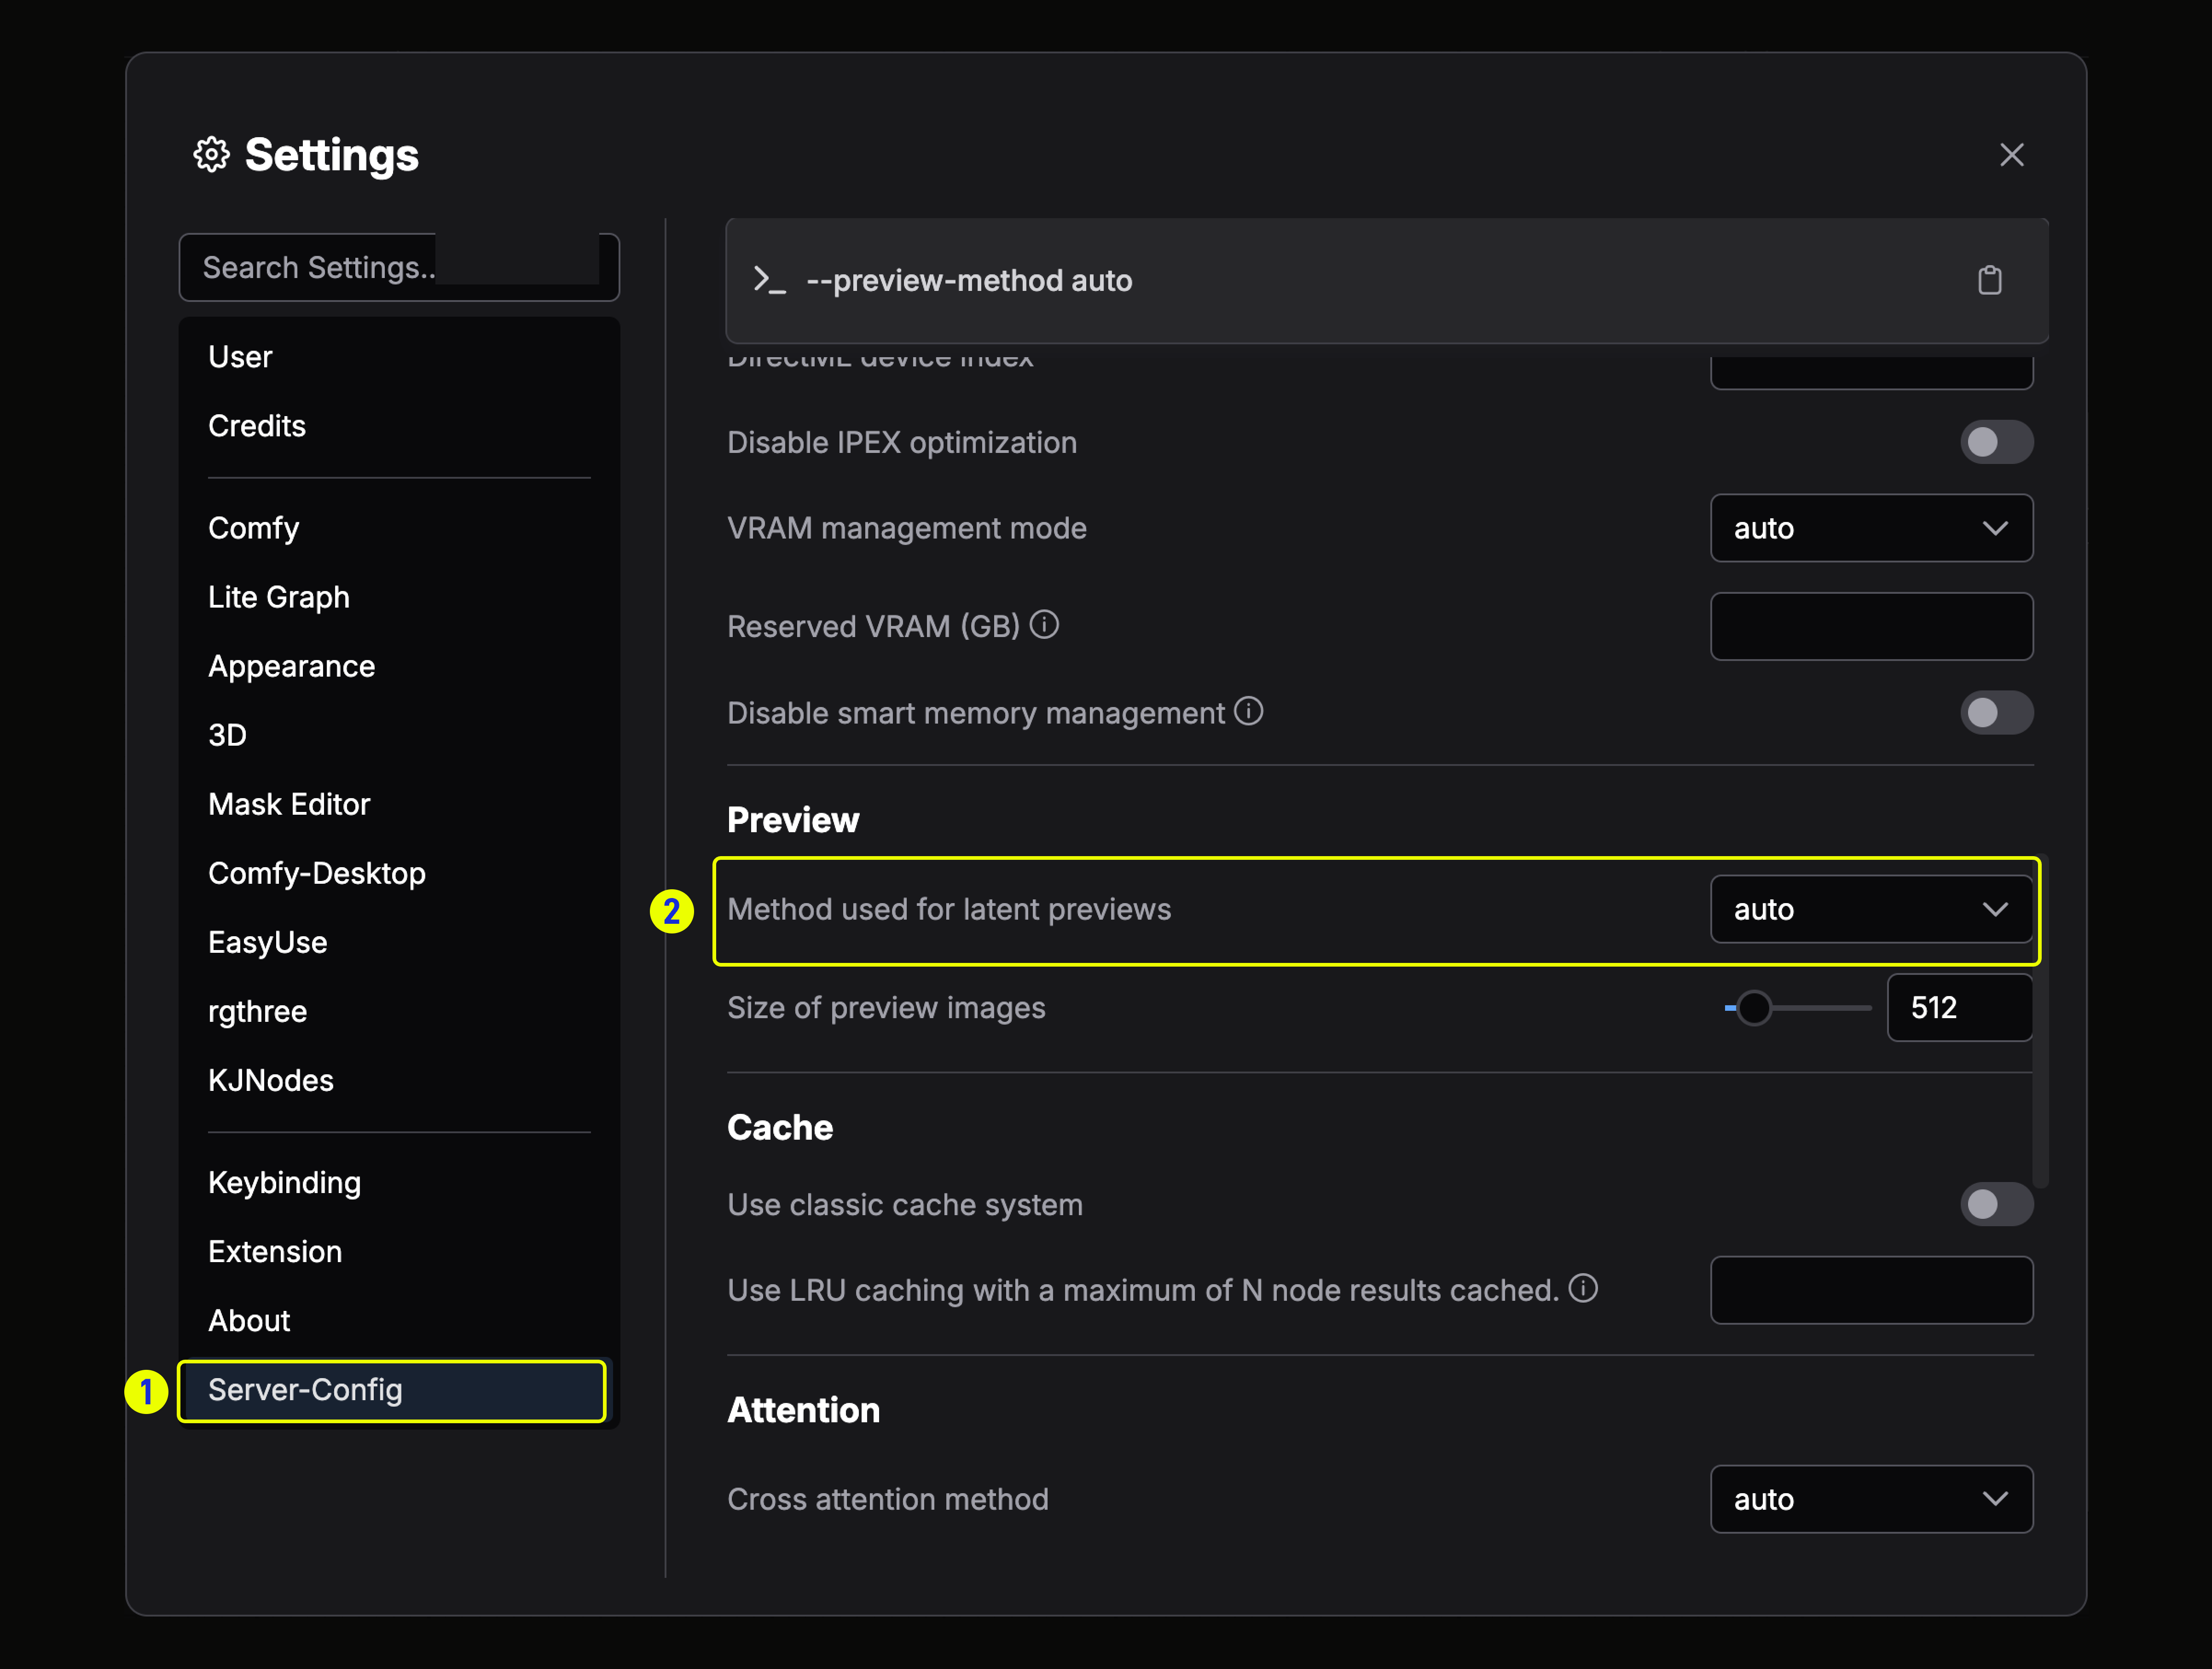Screen dimensions: 2212x1669
Task: Select Comfy-Desktop in the sidebar
Action: [x=316, y=873]
